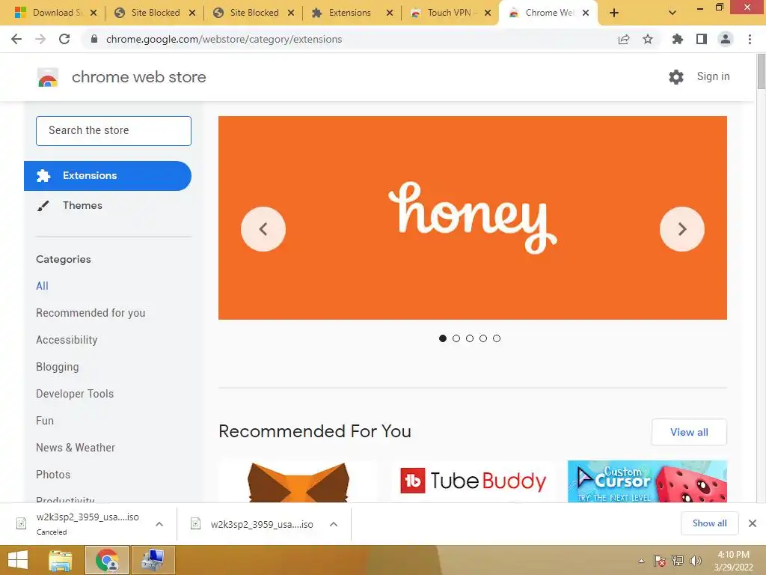Image resolution: width=766 pixels, height=575 pixels.
Task: Click the network icon in system tray
Action: tap(678, 561)
